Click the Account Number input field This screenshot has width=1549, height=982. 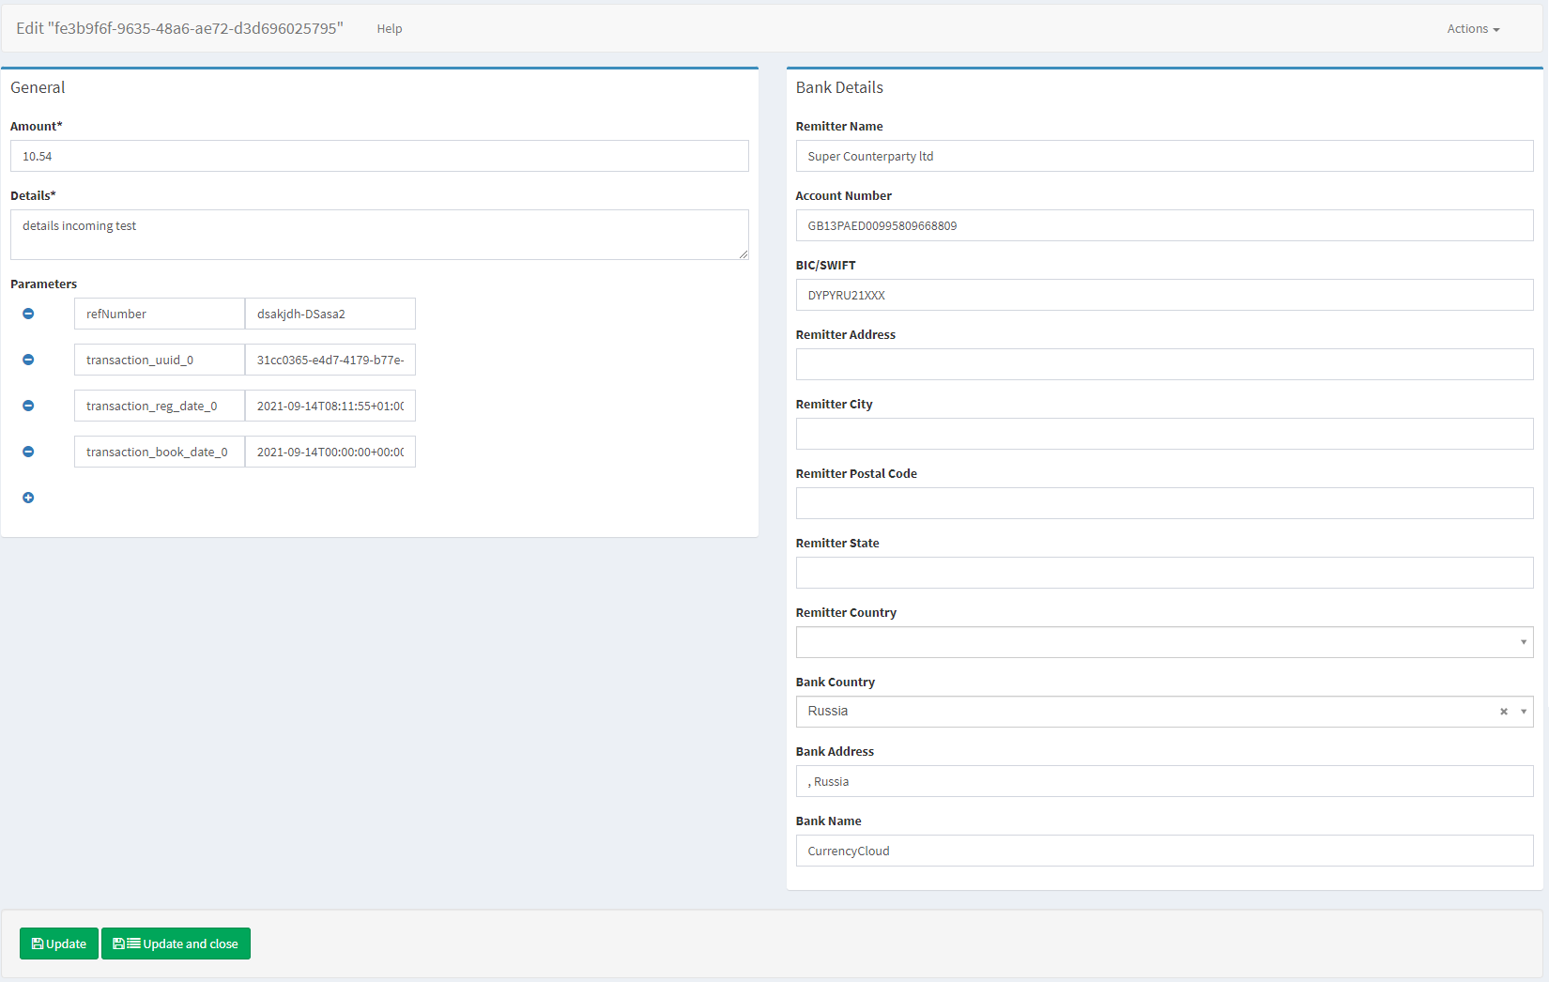[x=1164, y=225]
